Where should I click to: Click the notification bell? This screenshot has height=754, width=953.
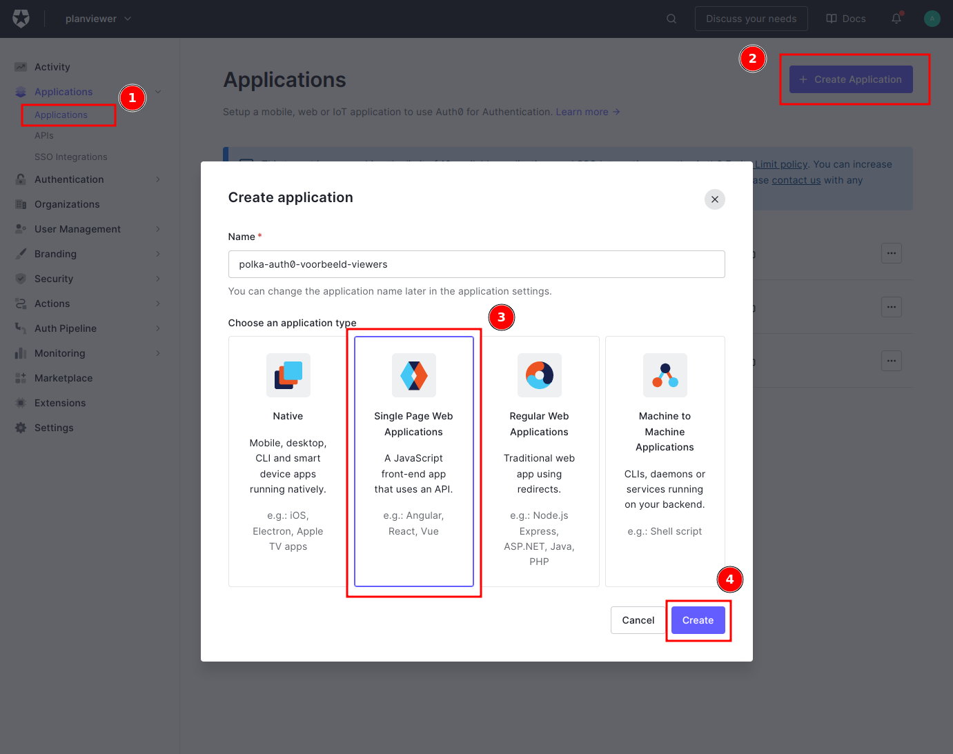[x=895, y=19]
